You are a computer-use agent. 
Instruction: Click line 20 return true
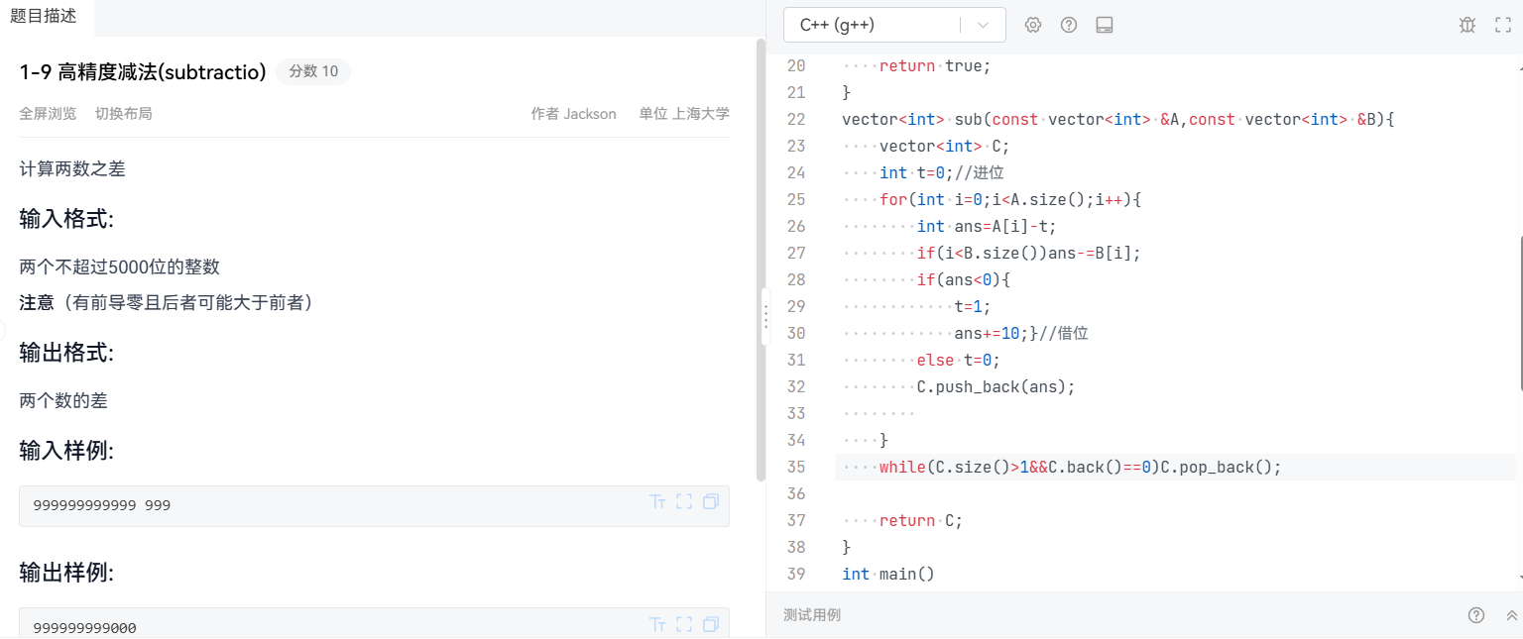tap(935, 65)
